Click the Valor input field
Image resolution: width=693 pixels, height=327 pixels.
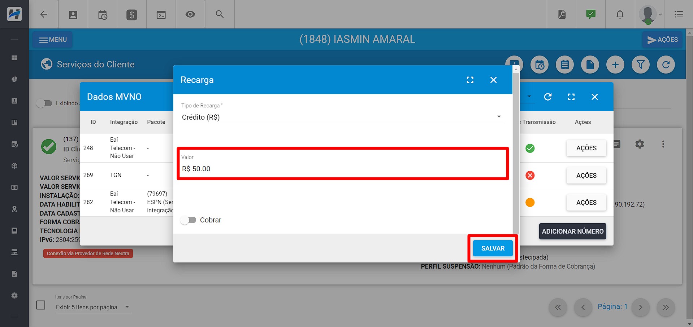(343, 169)
